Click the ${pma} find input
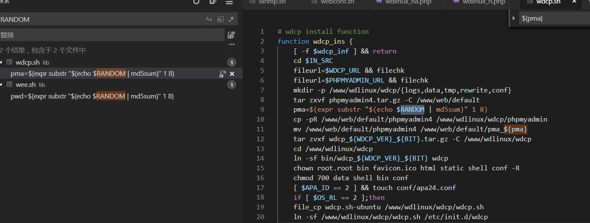Viewport: 590px width, 223px height. (554, 18)
